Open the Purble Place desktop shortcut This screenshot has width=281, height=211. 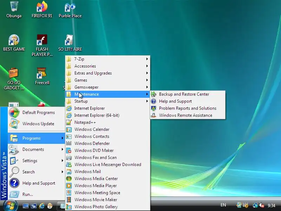(x=70, y=10)
